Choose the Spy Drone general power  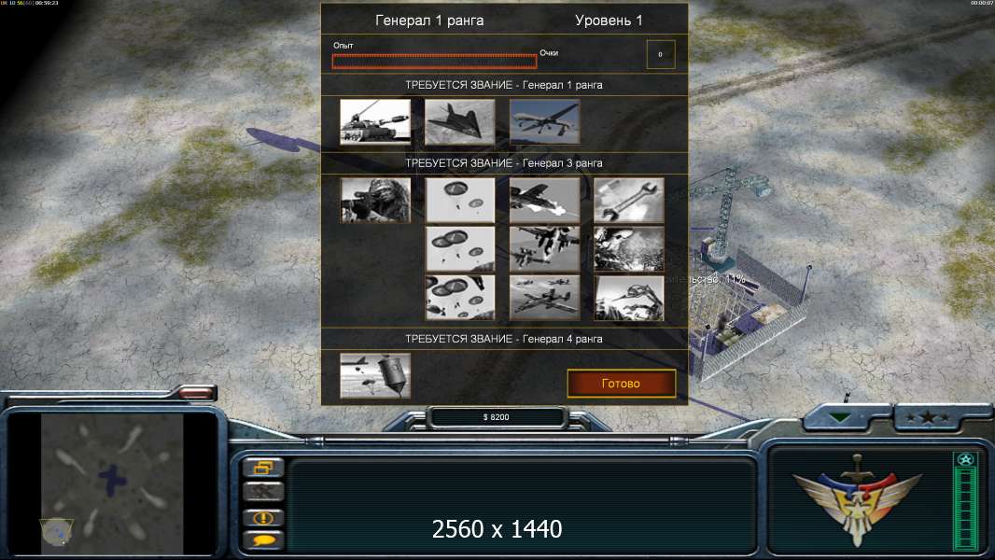click(544, 121)
